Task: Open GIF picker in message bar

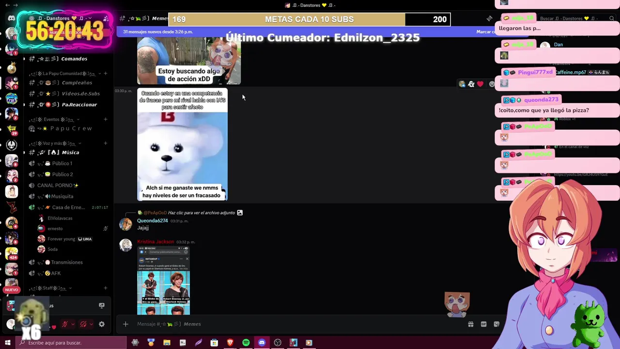Action: 483,324
